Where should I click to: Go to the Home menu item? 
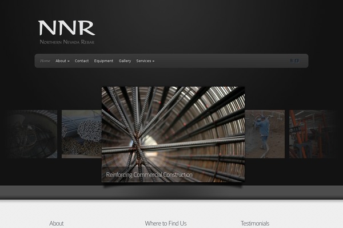pos(45,61)
